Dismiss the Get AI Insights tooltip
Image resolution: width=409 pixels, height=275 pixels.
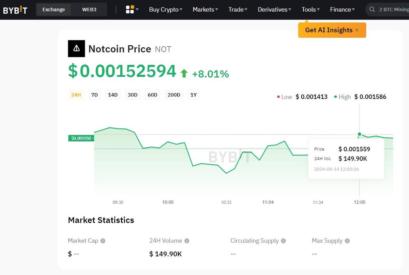pyautogui.click(x=357, y=30)
